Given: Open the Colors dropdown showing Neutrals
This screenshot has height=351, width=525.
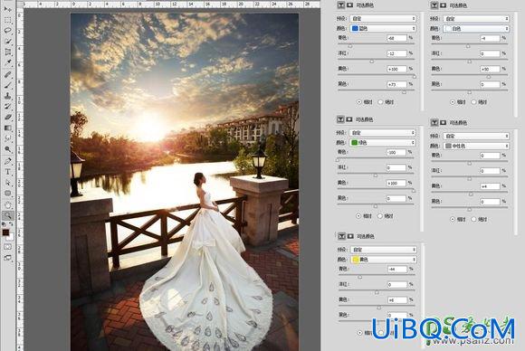Looking at the screenshot, I should coord(476,146).
